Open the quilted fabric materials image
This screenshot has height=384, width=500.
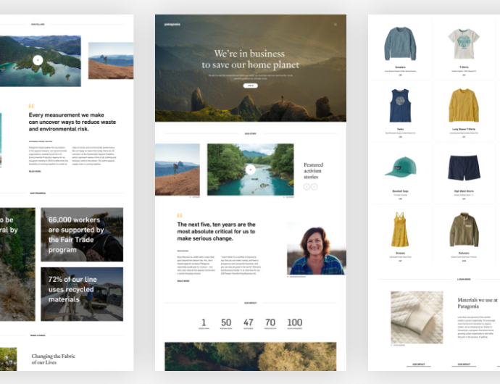pyautogui.click(x=417, y=317)
